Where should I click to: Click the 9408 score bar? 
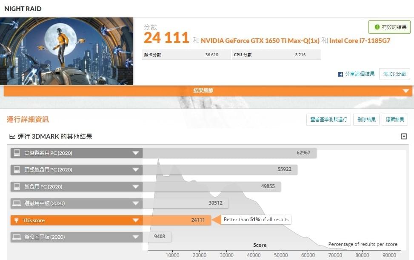click(x=157, y=237)
